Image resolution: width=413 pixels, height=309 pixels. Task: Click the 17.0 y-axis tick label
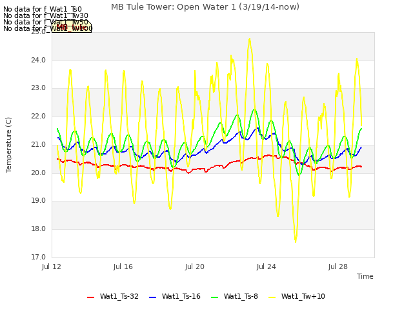(39, 257)
